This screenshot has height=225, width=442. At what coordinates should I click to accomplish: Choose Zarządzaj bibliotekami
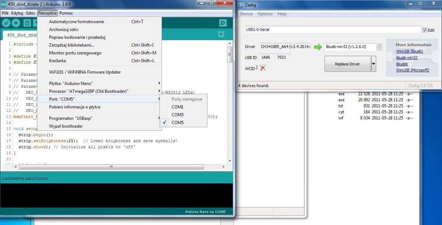pyautogui.click(x=100, y=45)
